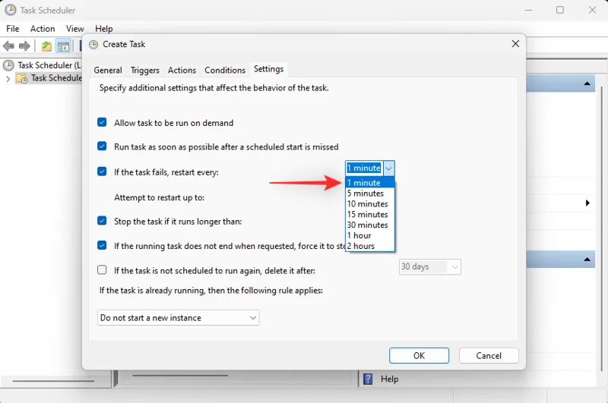Open the Do not start a new instance dropdown
The height and width of the screenshot is (403, 608).
click(179, 317)
